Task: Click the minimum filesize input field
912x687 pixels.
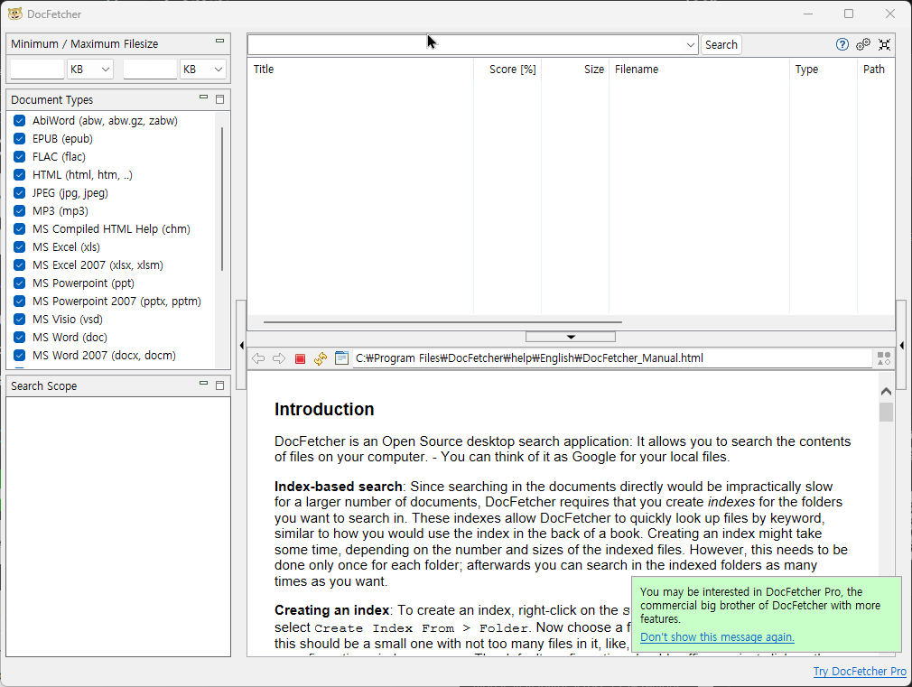Action: click(x=37, y=70)
